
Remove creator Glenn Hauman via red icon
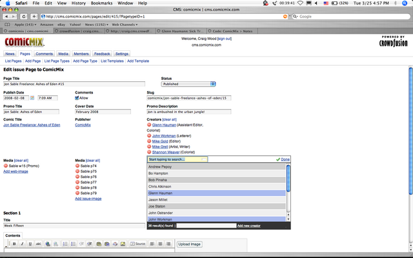[x=149, y=124]
